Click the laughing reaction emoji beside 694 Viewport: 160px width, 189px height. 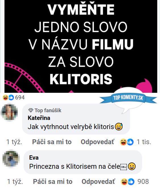[x=5, y=98]
